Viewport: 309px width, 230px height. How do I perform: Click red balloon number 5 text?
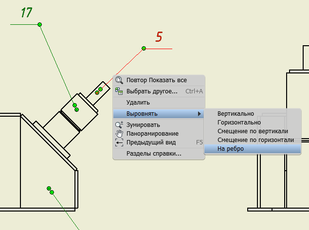[x=159, y=37]
